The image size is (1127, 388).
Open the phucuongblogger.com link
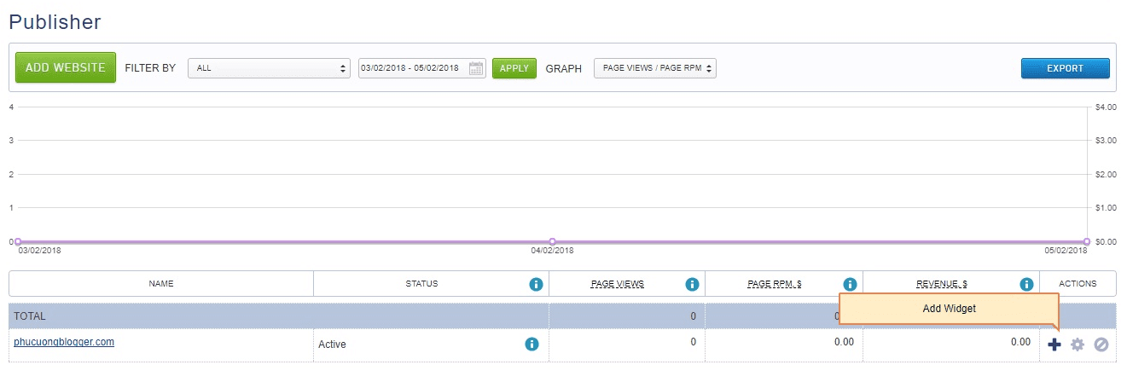64,342
